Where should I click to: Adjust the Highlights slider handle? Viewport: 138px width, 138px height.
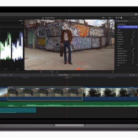click(x=132, y=39)
